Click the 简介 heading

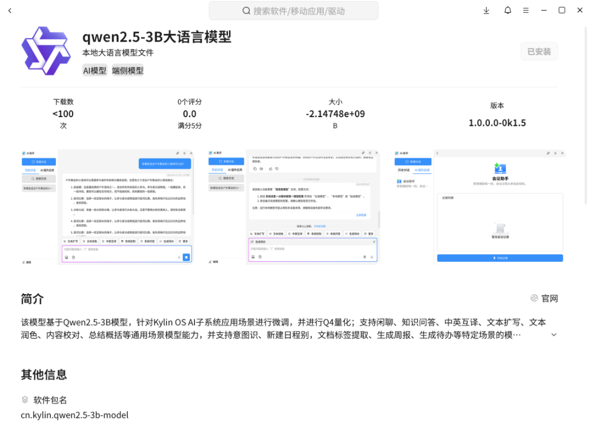(x=32, y=299)
